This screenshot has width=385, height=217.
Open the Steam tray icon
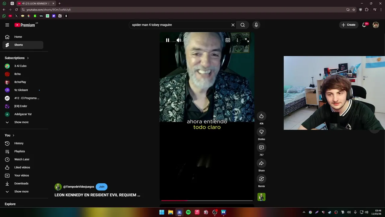(330, 212)
